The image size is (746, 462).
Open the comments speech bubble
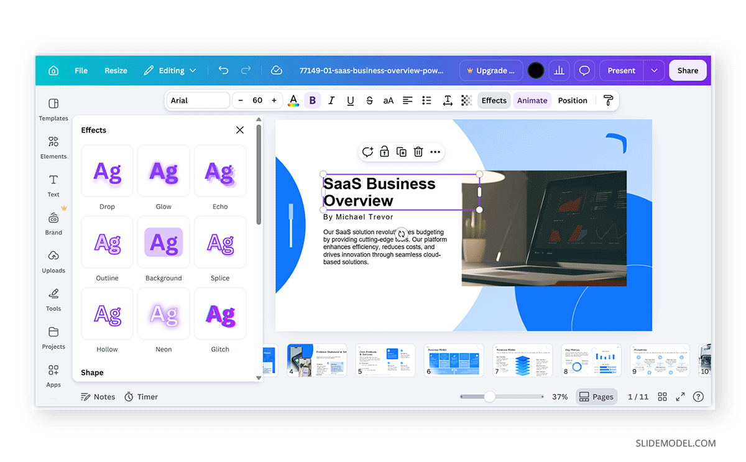pyautogui.click(x=584, y=70)
